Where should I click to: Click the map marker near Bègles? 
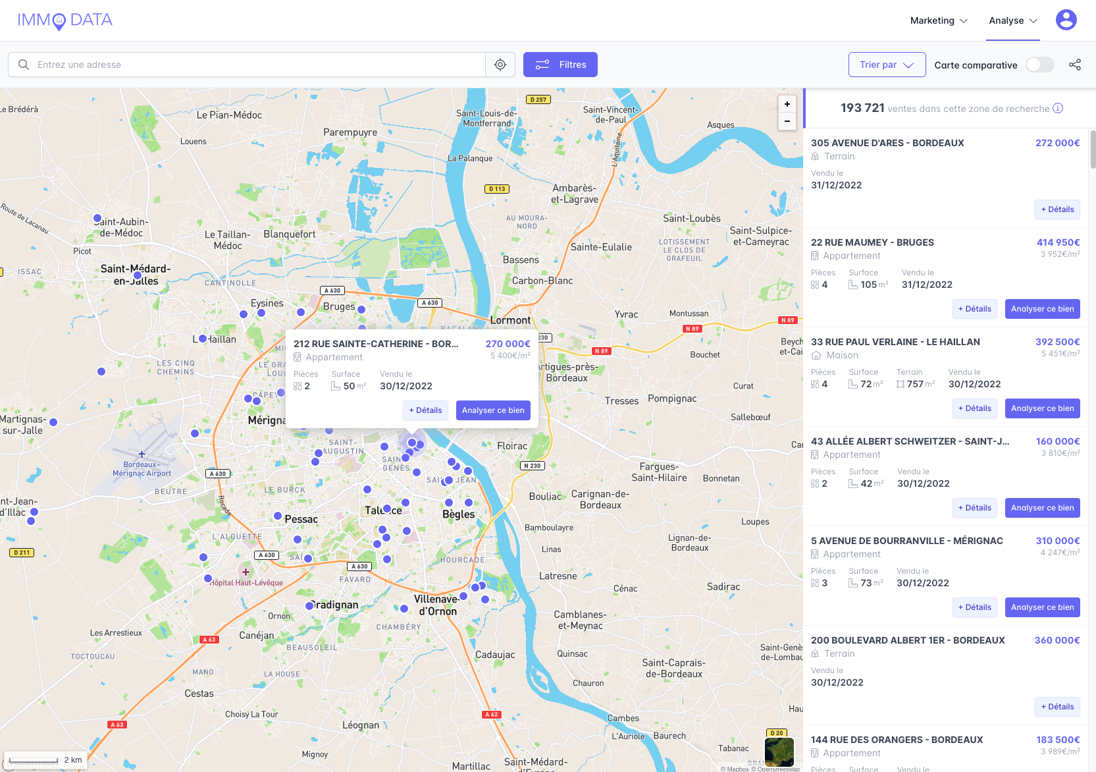[449, 503]
